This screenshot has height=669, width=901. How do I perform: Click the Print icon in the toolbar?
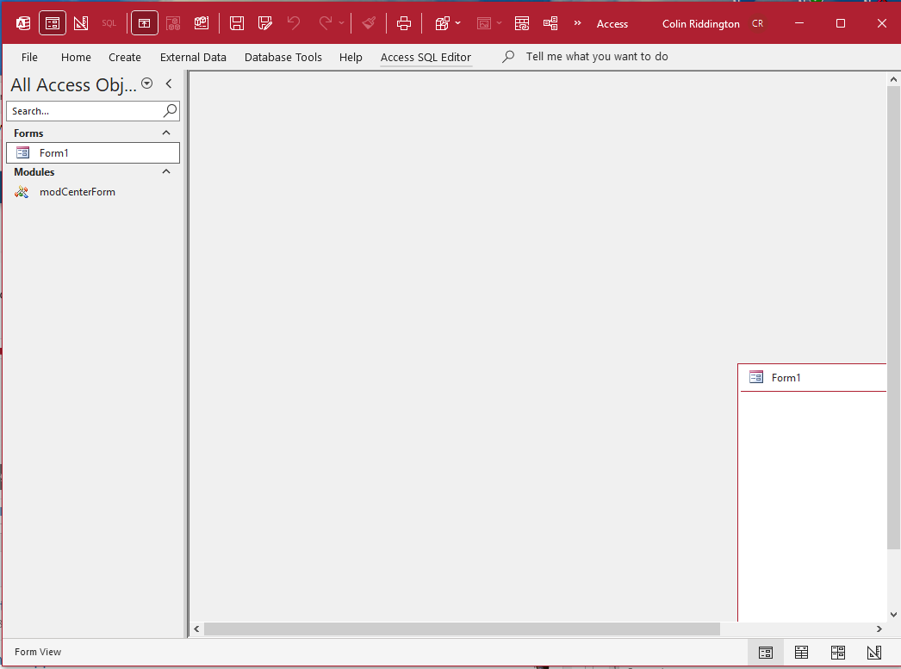click(x=404, y=23)
